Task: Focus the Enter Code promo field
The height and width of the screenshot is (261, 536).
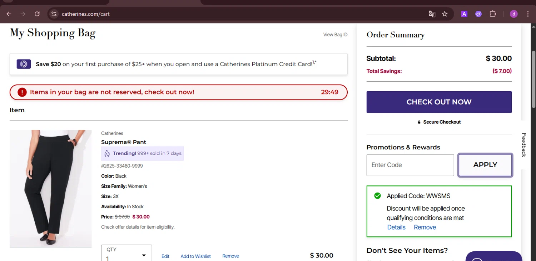Action: (410, 165)
